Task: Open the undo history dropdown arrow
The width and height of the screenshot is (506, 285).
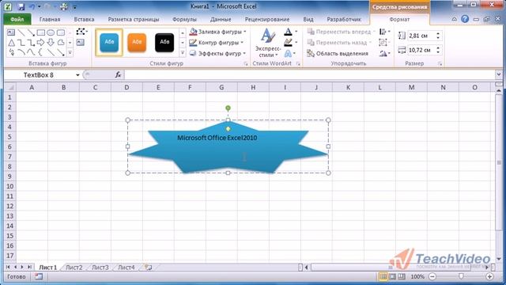Action: tap(39, 6)
